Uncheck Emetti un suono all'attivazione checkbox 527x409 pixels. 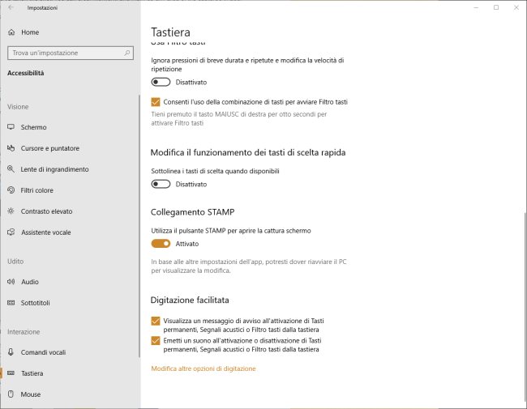pos(156,340)
